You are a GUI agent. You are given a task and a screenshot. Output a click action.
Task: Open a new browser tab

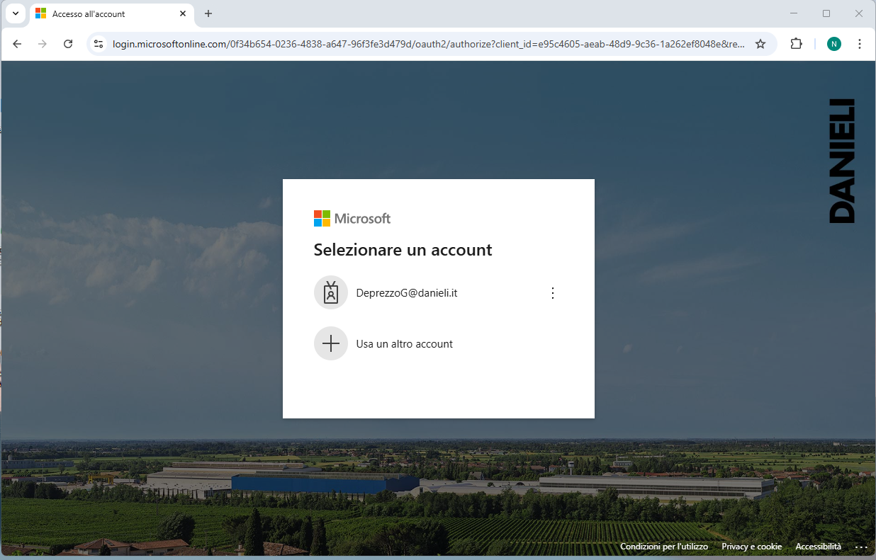coord(208,13)
